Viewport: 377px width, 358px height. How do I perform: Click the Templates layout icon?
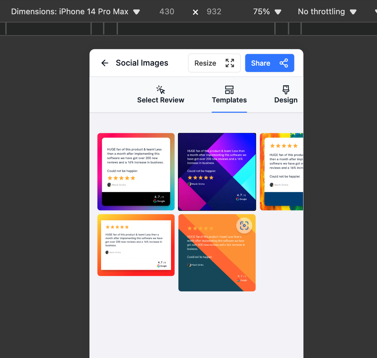pos(229,89)
